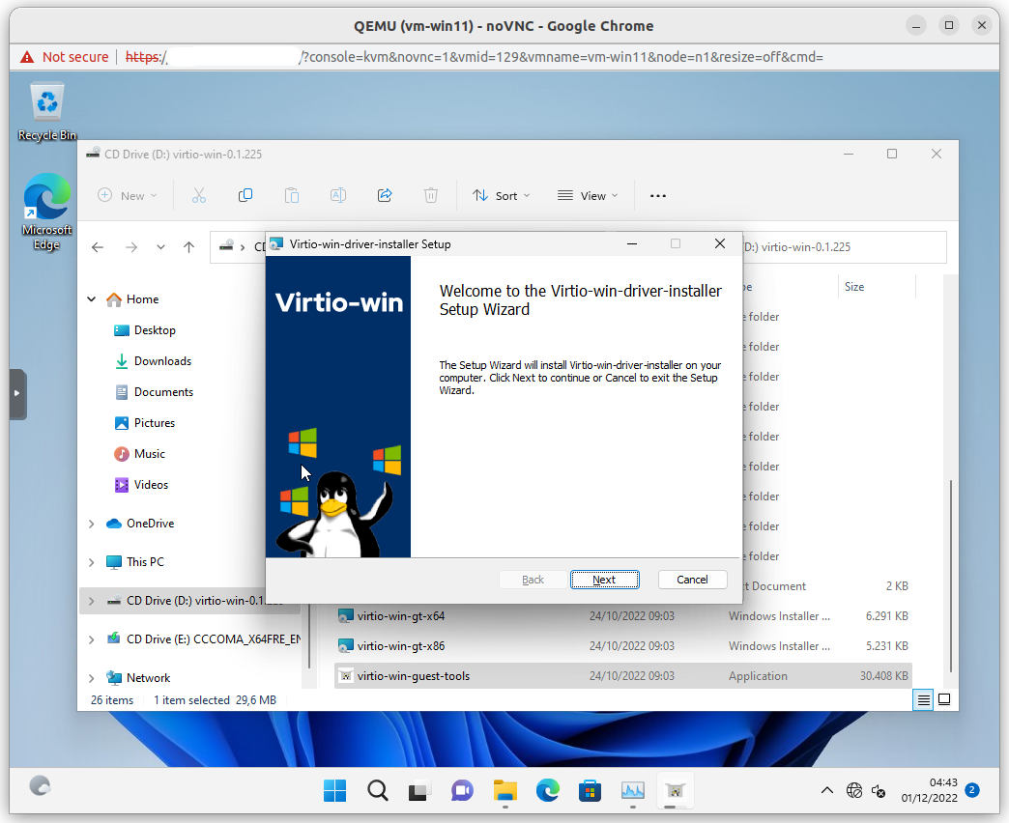Expand the CD Drive (D:) virtio-win node

(x=92, y=601)
